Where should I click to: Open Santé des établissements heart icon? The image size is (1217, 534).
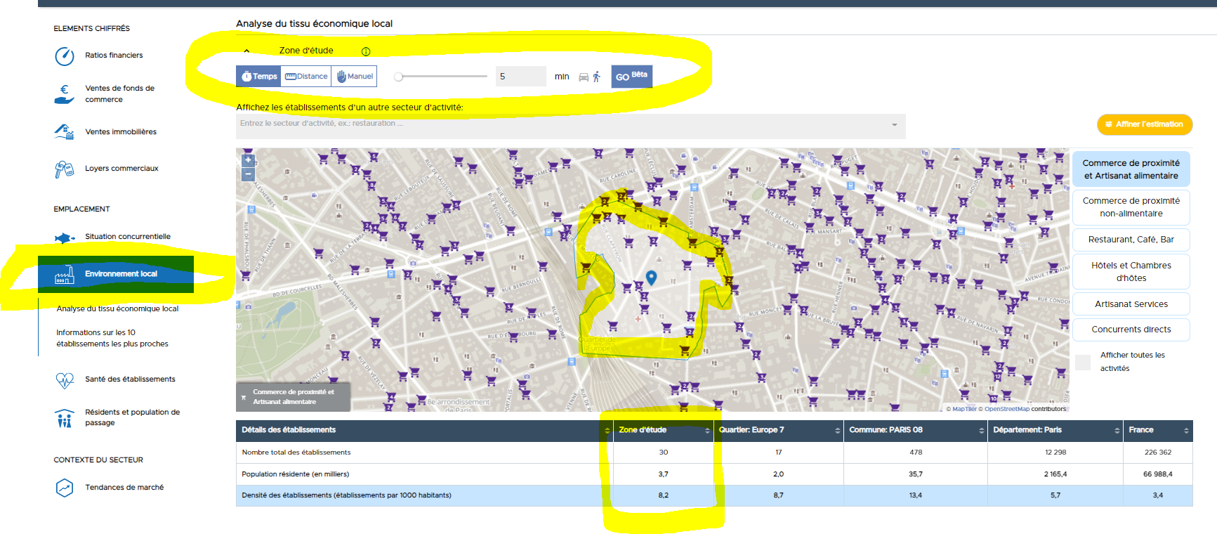pyautogui.click(x=65, y=380)
